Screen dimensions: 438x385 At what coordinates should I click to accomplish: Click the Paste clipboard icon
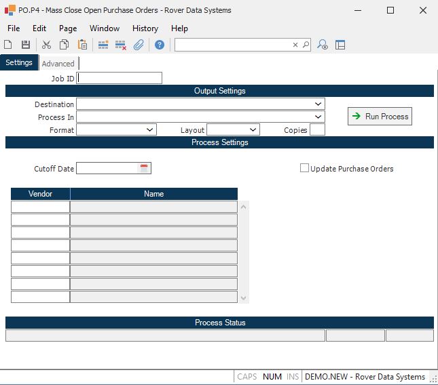pos(82,45)
